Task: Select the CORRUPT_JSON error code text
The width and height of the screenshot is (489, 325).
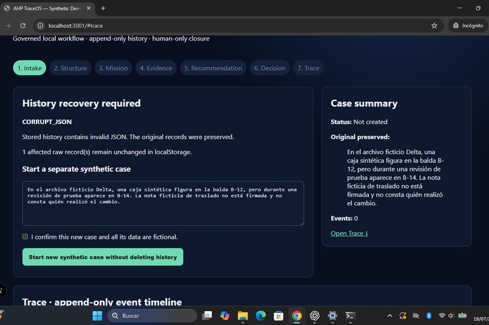Action: [x=47, y=122]
